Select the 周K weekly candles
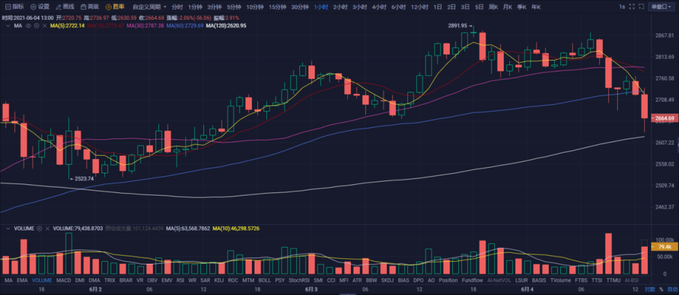This screenshot has width=679, height=295. tap(494, 7)
